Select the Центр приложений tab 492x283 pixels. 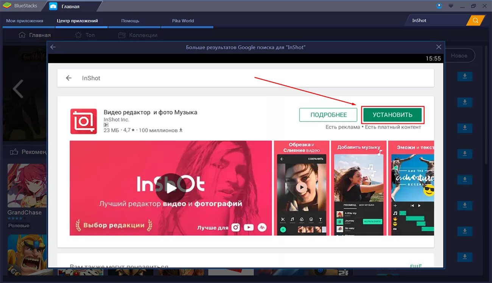pos(78,21)
